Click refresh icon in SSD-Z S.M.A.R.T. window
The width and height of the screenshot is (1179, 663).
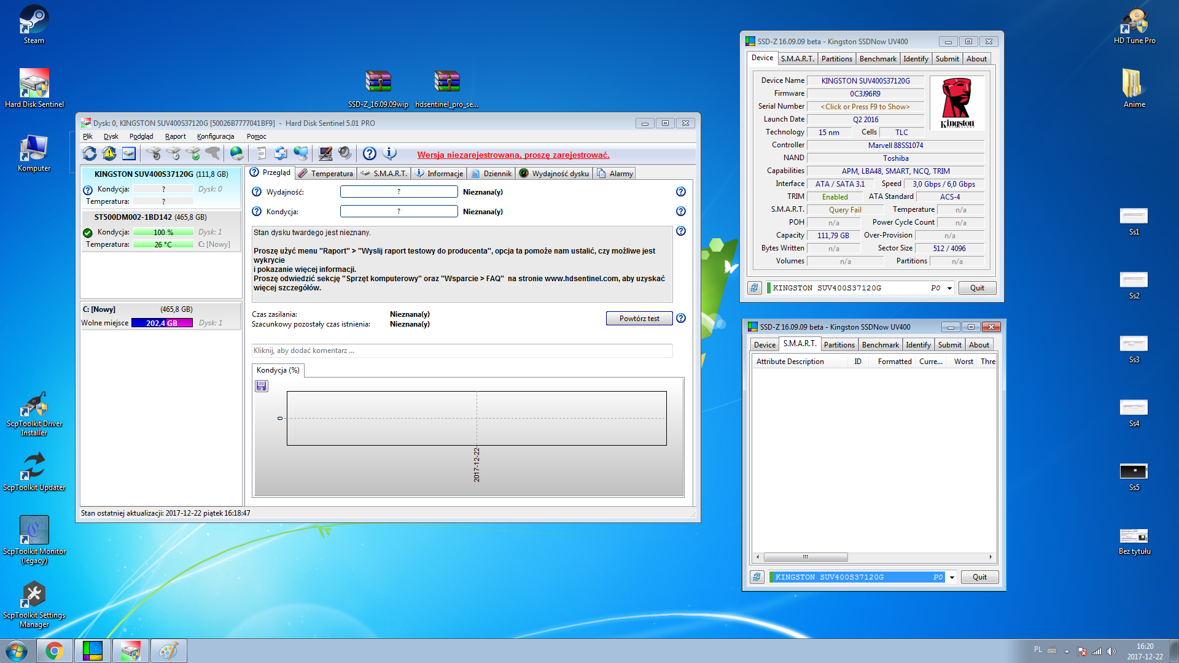(757, 577)
